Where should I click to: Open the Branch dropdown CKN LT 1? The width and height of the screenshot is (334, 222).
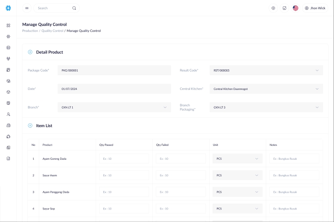tap(114, 107)
